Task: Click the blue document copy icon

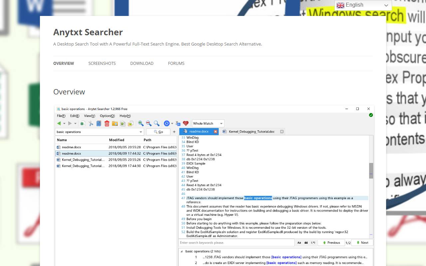Action: pyautogui.click(x=99, y=123)
